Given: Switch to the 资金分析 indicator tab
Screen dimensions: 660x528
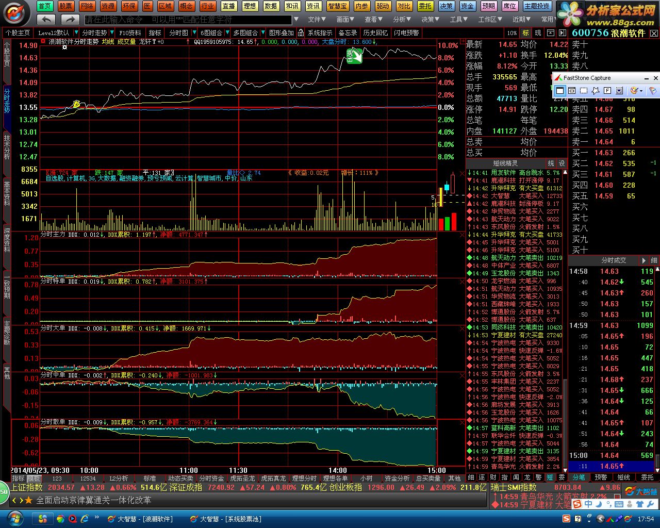Looking at the screenshot, I should pyautogui.click(x=397, y=478).
